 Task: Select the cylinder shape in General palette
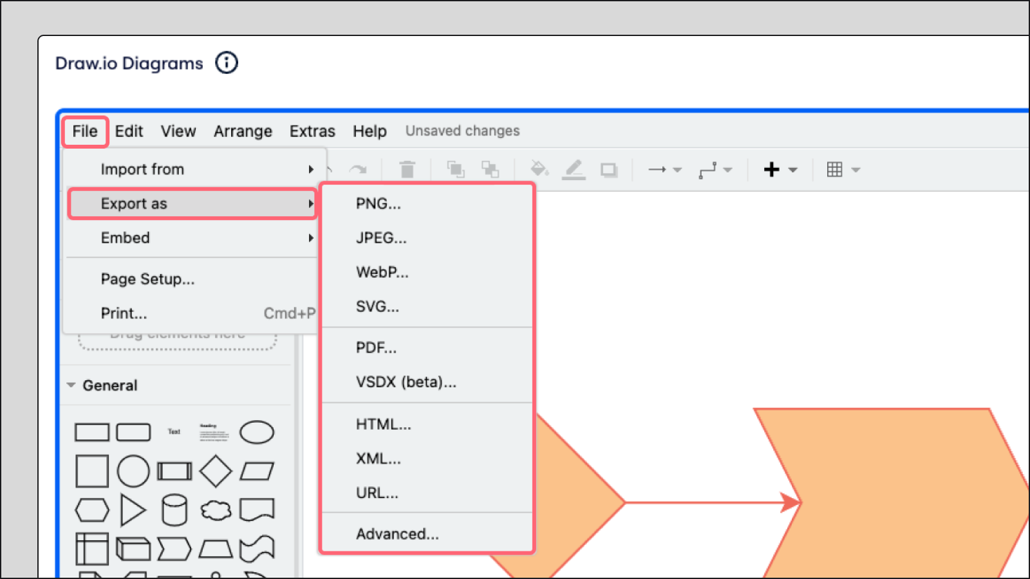point(174,511)
